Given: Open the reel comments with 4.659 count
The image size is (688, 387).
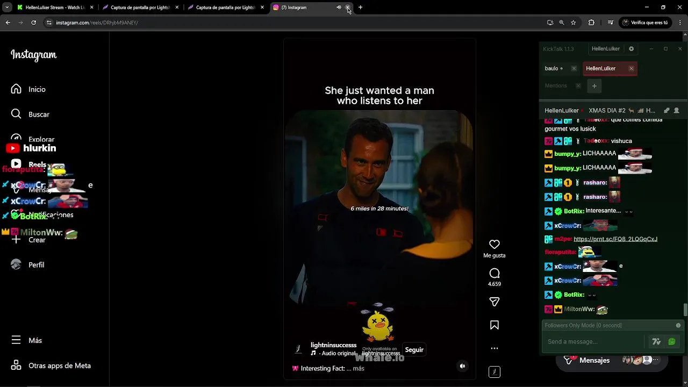Looking at the screenshot, I should click(x=494, y=274).
